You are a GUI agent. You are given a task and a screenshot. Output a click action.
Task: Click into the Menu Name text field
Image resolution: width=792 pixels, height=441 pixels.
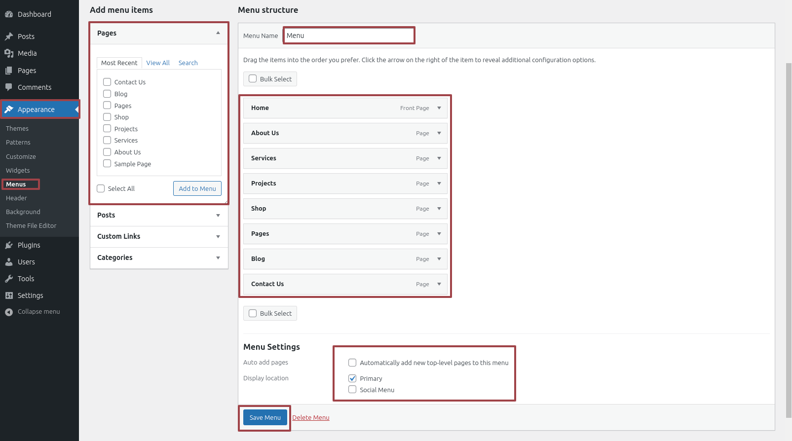coord(349,36)
